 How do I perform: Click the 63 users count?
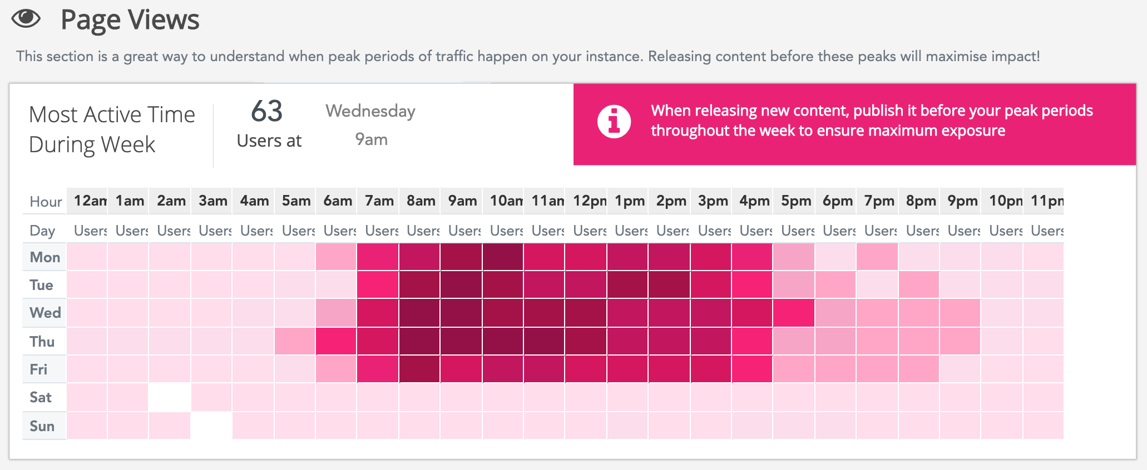(x=266, y=111)
